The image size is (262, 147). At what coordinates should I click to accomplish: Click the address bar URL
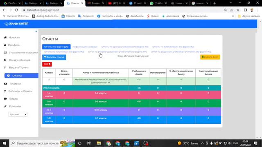43,10
